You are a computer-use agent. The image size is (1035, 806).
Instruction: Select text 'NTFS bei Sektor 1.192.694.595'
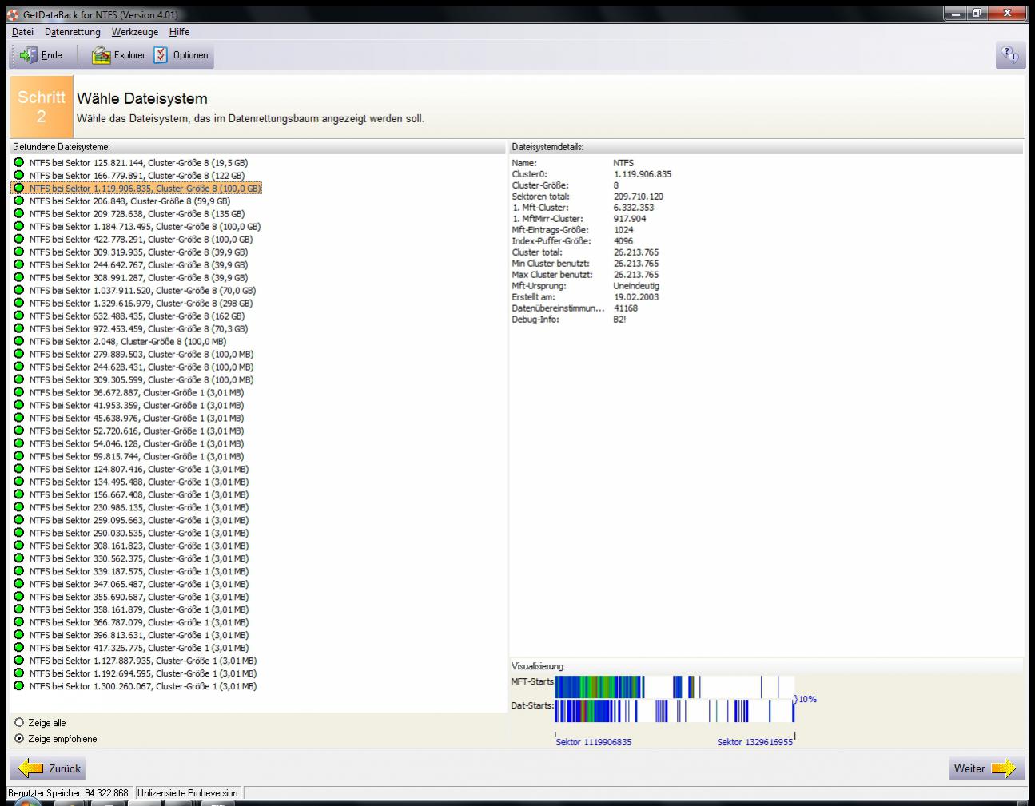click(x=91, y=674)
